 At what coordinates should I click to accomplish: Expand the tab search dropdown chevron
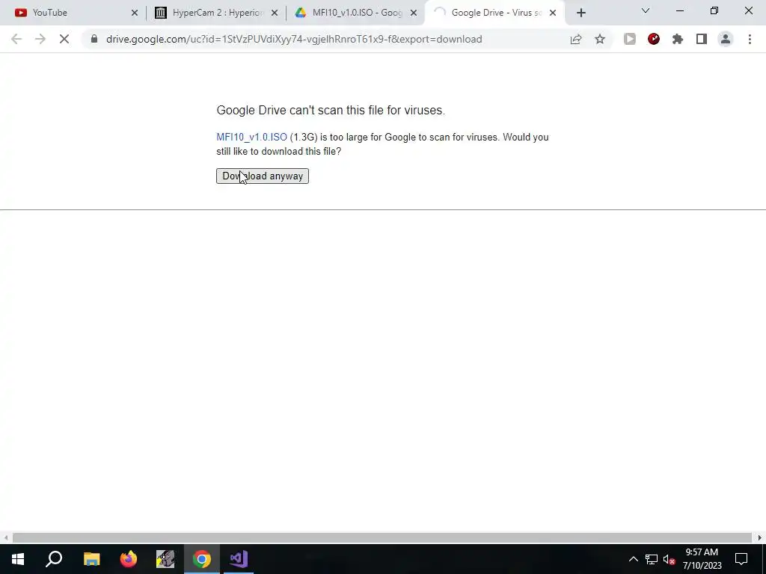[646, 10]
